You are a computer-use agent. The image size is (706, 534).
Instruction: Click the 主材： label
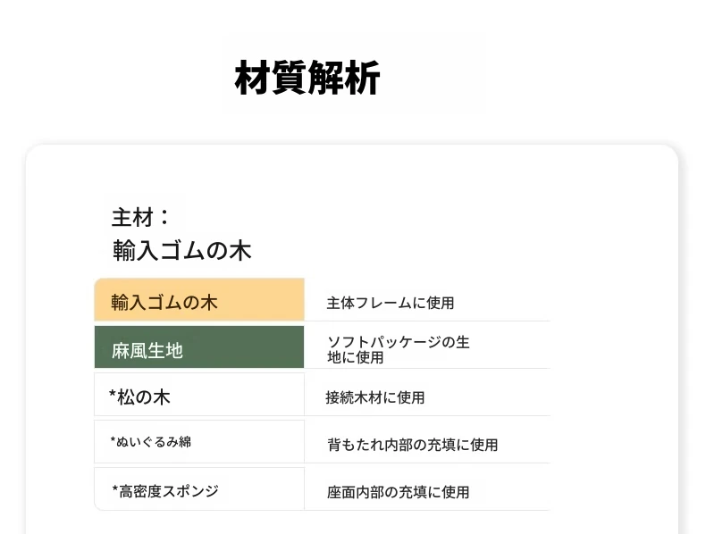tap(140, 217)
